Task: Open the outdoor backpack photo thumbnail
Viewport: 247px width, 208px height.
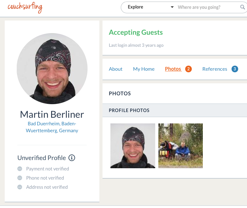Action: [180, 146]
